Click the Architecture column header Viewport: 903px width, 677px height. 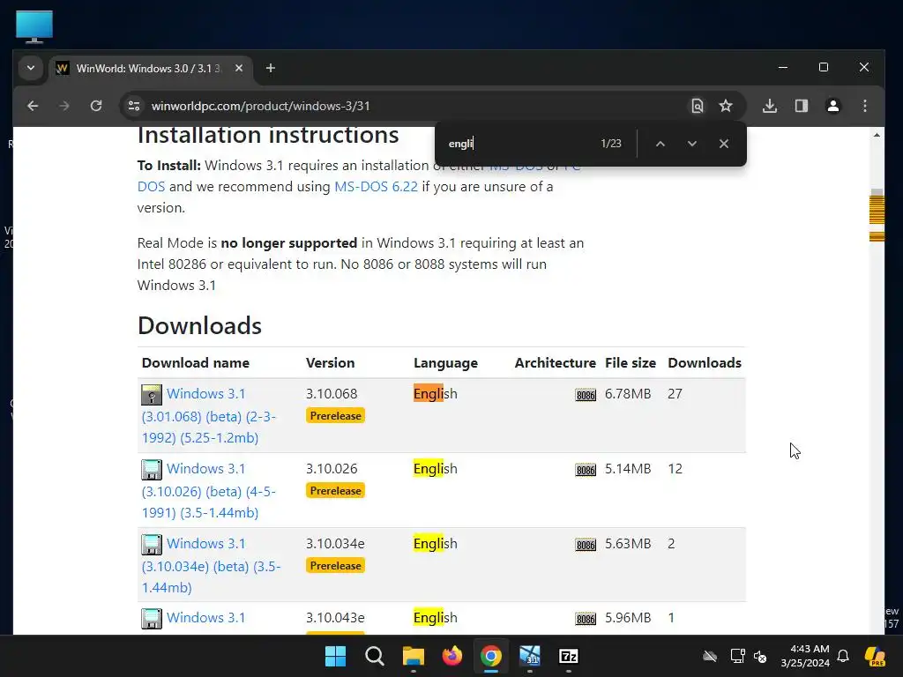[x=556, y=362]
